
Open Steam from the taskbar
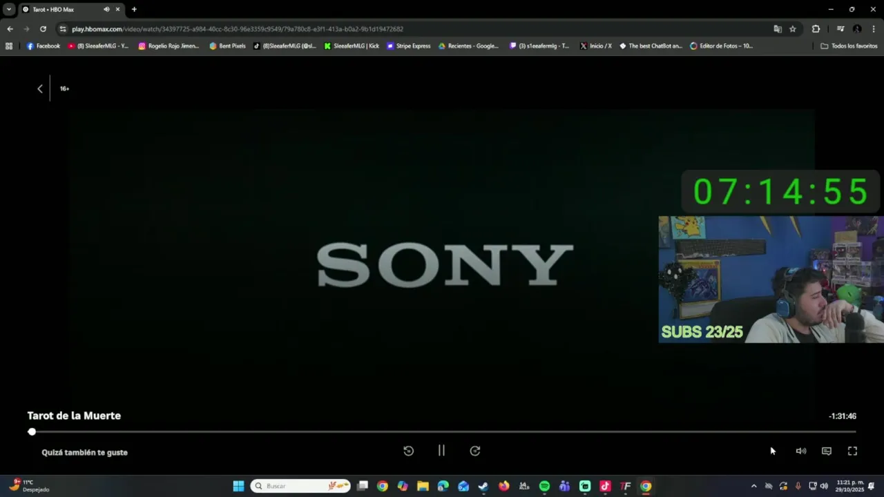(x=483, y=486)
